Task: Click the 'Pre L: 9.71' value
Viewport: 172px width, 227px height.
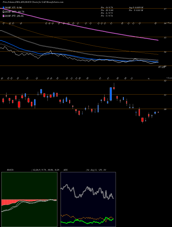Action: click(107, 13)
